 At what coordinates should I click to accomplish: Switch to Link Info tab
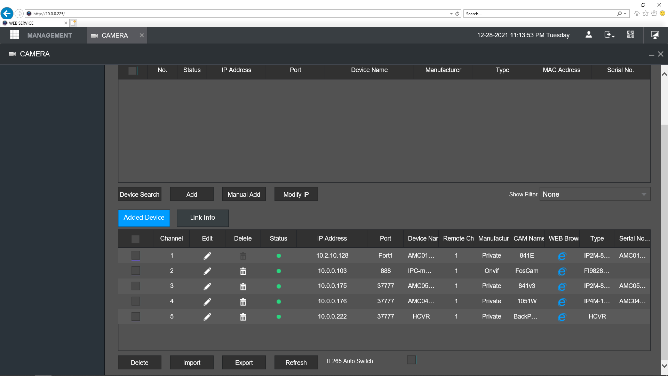coord(203,218)
